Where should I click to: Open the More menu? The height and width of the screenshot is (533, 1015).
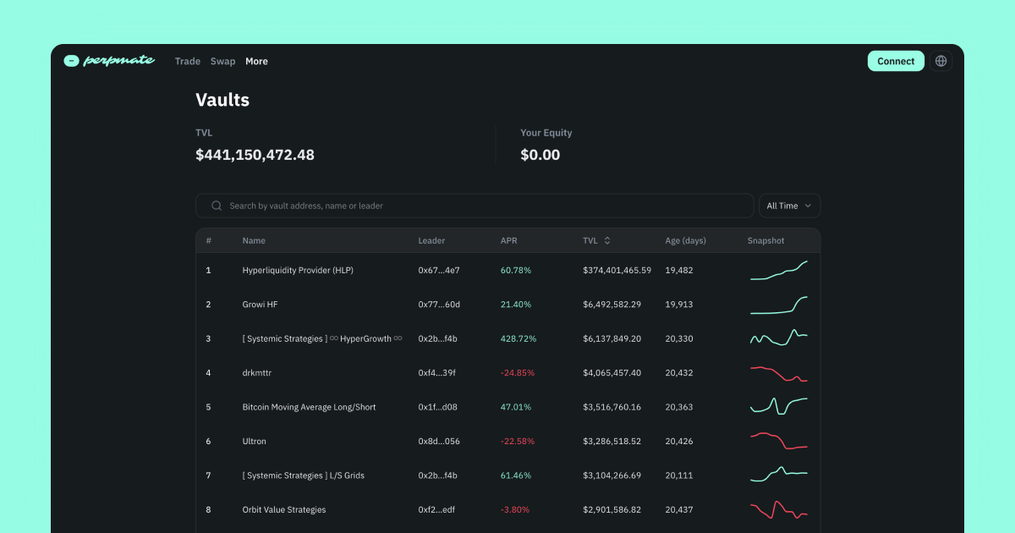(256, 61)
